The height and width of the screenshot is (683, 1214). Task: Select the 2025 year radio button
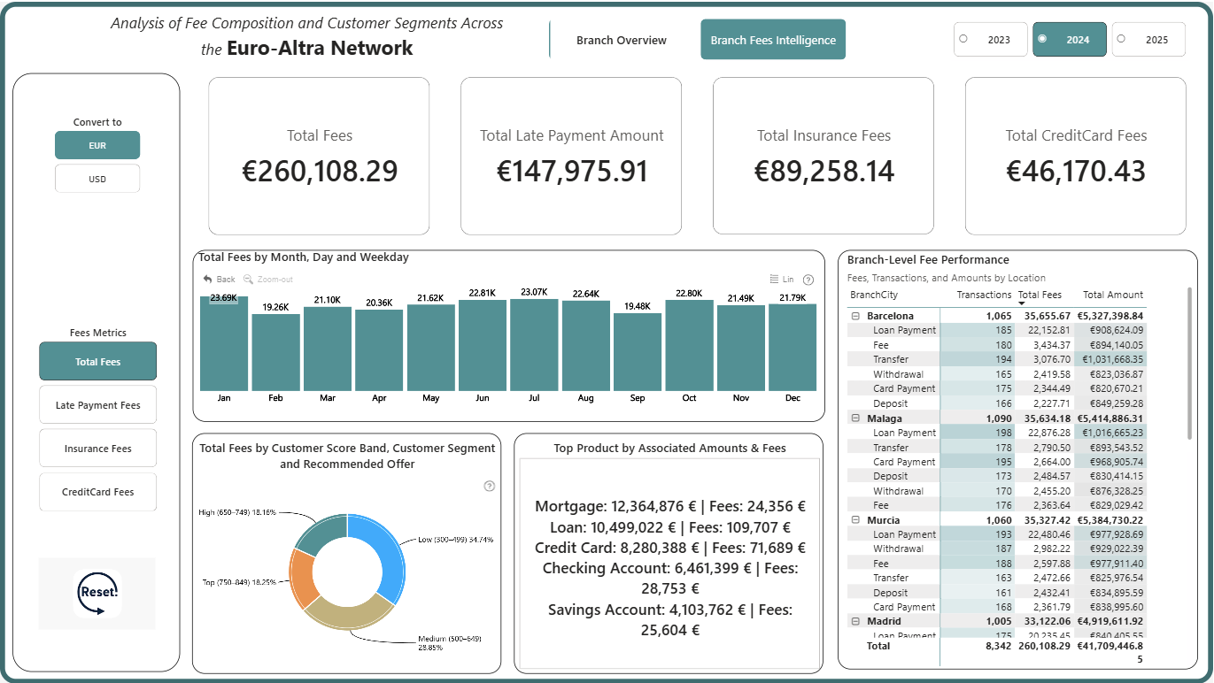(1121, 39)
